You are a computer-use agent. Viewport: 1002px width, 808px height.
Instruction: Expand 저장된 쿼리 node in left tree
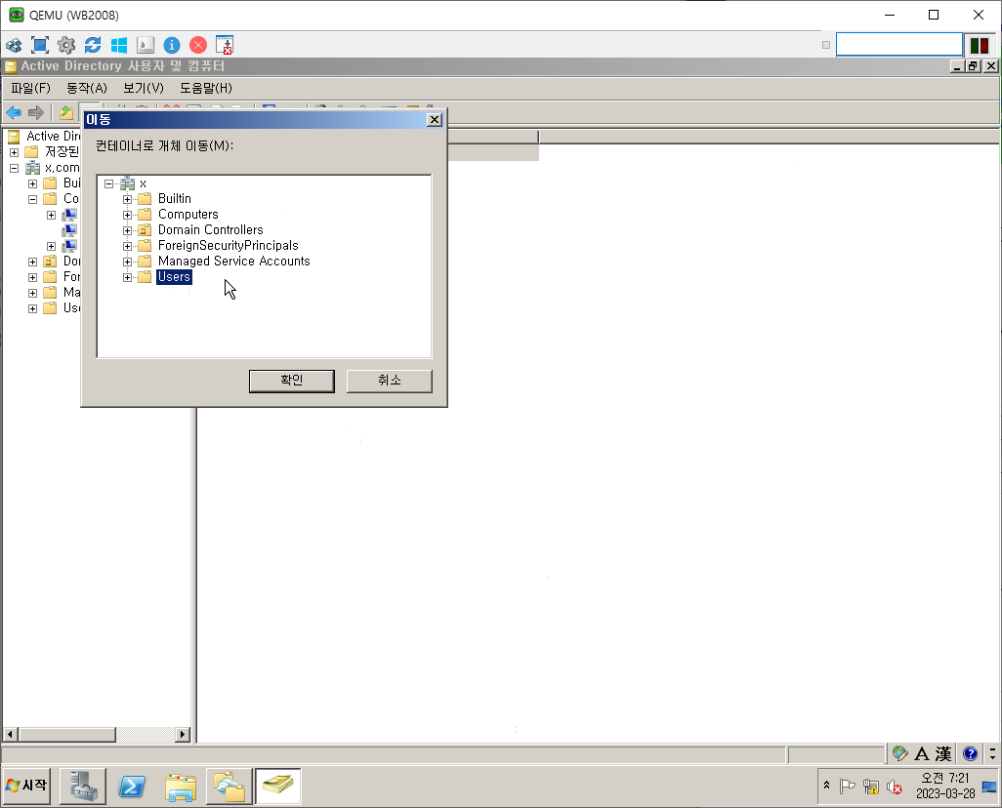point(14,152)
